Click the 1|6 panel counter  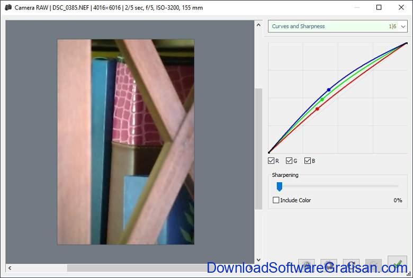[392, 26]
